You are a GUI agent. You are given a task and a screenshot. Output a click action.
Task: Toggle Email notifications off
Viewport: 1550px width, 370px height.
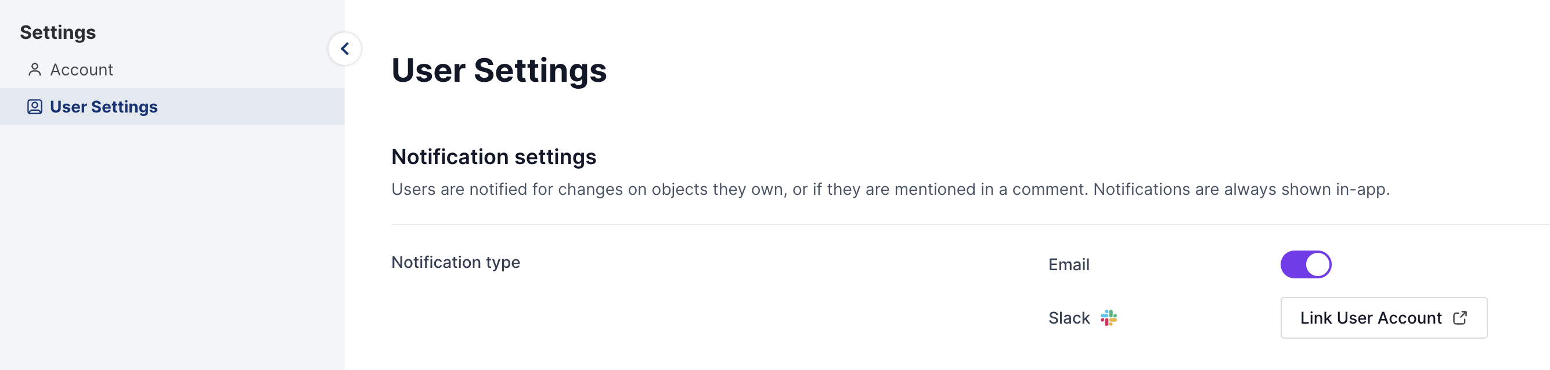point(1305,264)
